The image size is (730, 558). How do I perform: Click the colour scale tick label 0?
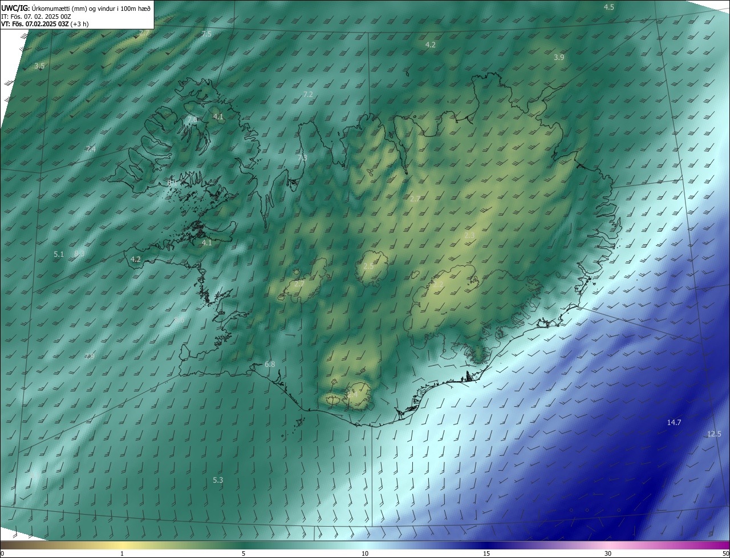[2, 553]
